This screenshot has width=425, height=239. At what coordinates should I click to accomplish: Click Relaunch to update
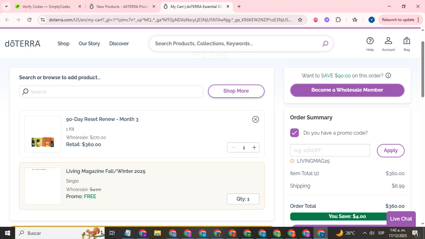(x=398, y=20)
